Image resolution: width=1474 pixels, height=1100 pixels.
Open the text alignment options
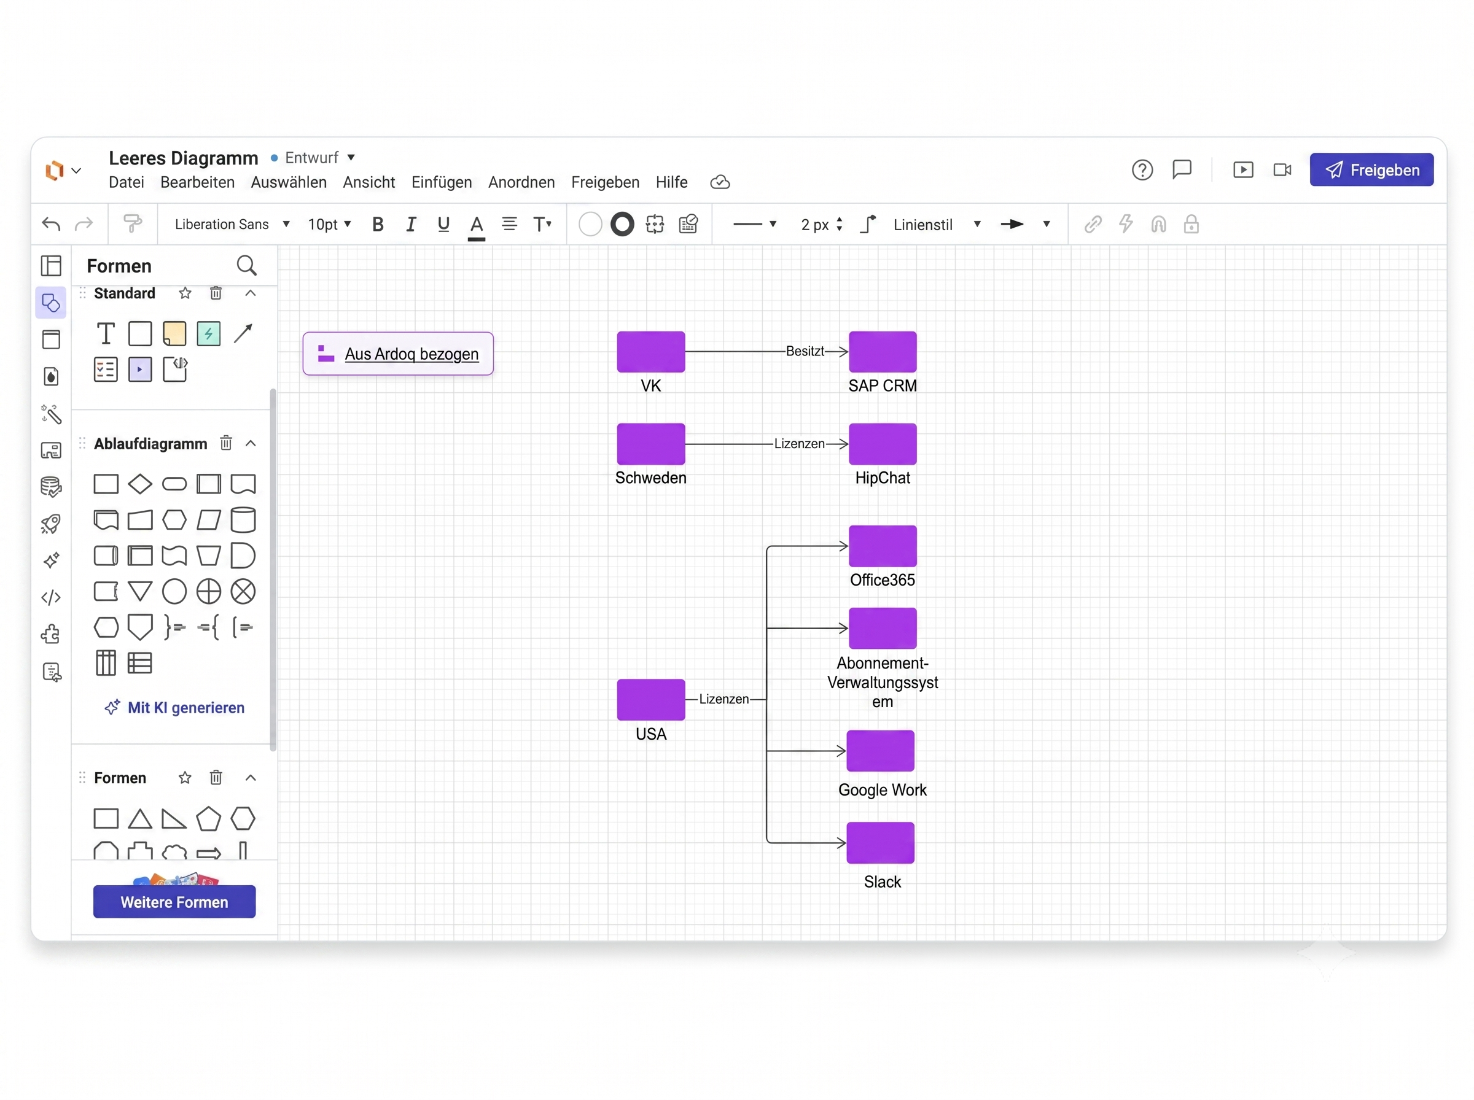click(x=510, y=225)
